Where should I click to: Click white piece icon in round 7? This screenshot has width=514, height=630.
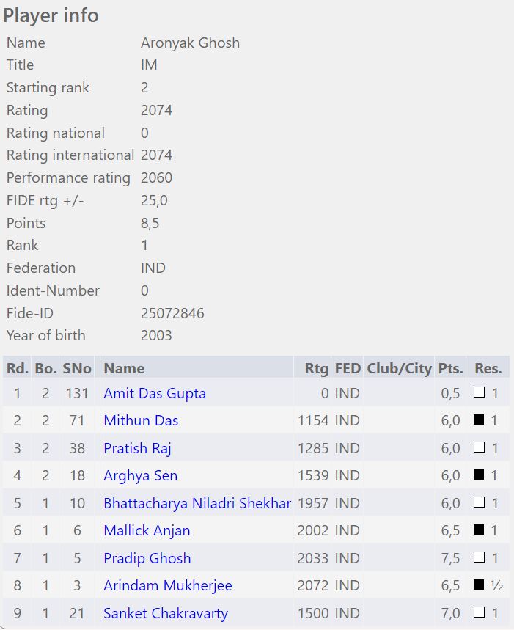click(x=480, y=558)
